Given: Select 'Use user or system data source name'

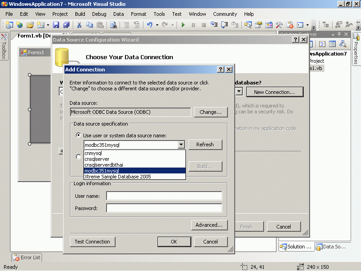Looking at the screenshot, I should tap(79, 135).
